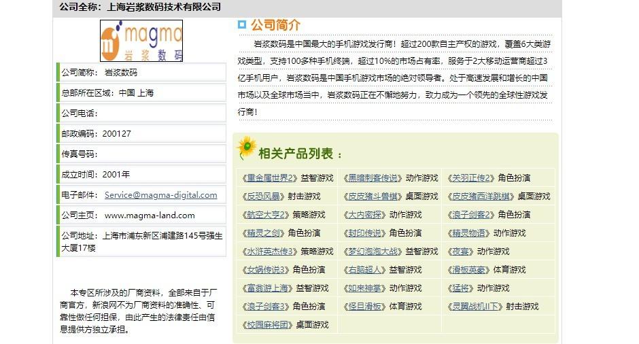Open the 灵翼战机II下 game link
Image resolution: width=639 pixels, height=344 pixels.
[x=475, y=306]
